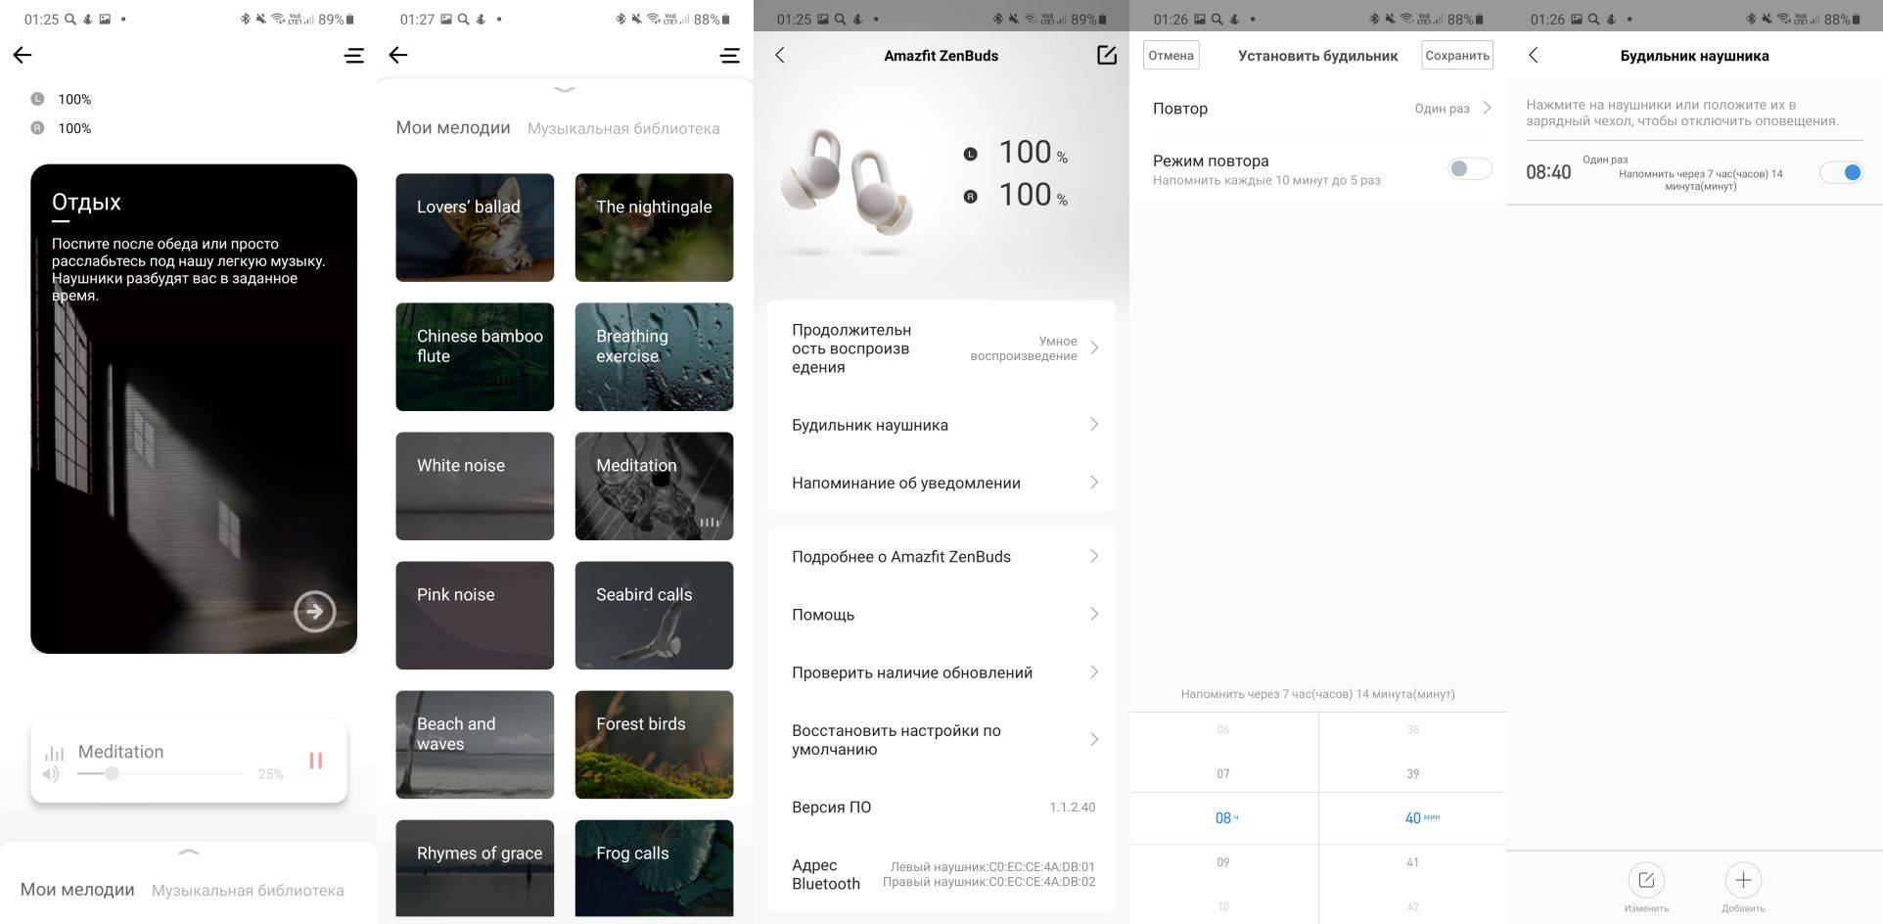Go back from Будильник наушника screen
This screenshot has height=924, width=1883.
1534,56
